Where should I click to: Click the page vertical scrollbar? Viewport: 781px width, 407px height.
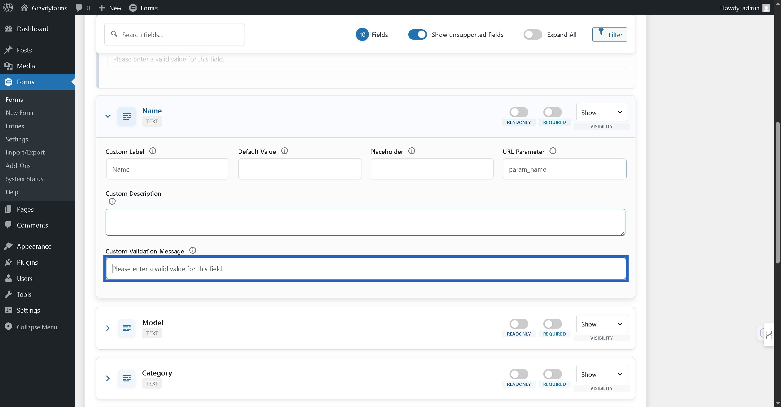click(777, 193)
